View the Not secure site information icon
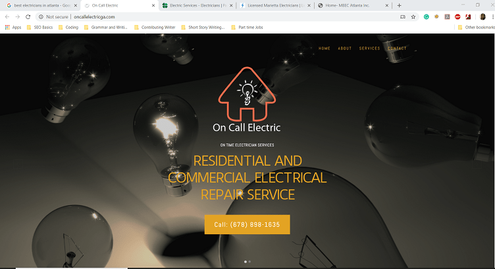The height and width of the screenshot is (269, 495). point(41,17)
